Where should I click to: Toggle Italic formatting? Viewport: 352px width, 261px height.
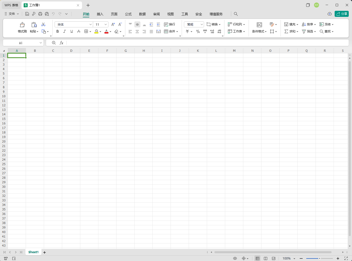[64, 31]
